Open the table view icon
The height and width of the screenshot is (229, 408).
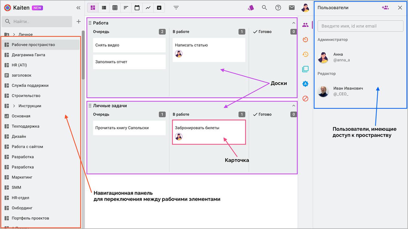[x=115, y=8]
